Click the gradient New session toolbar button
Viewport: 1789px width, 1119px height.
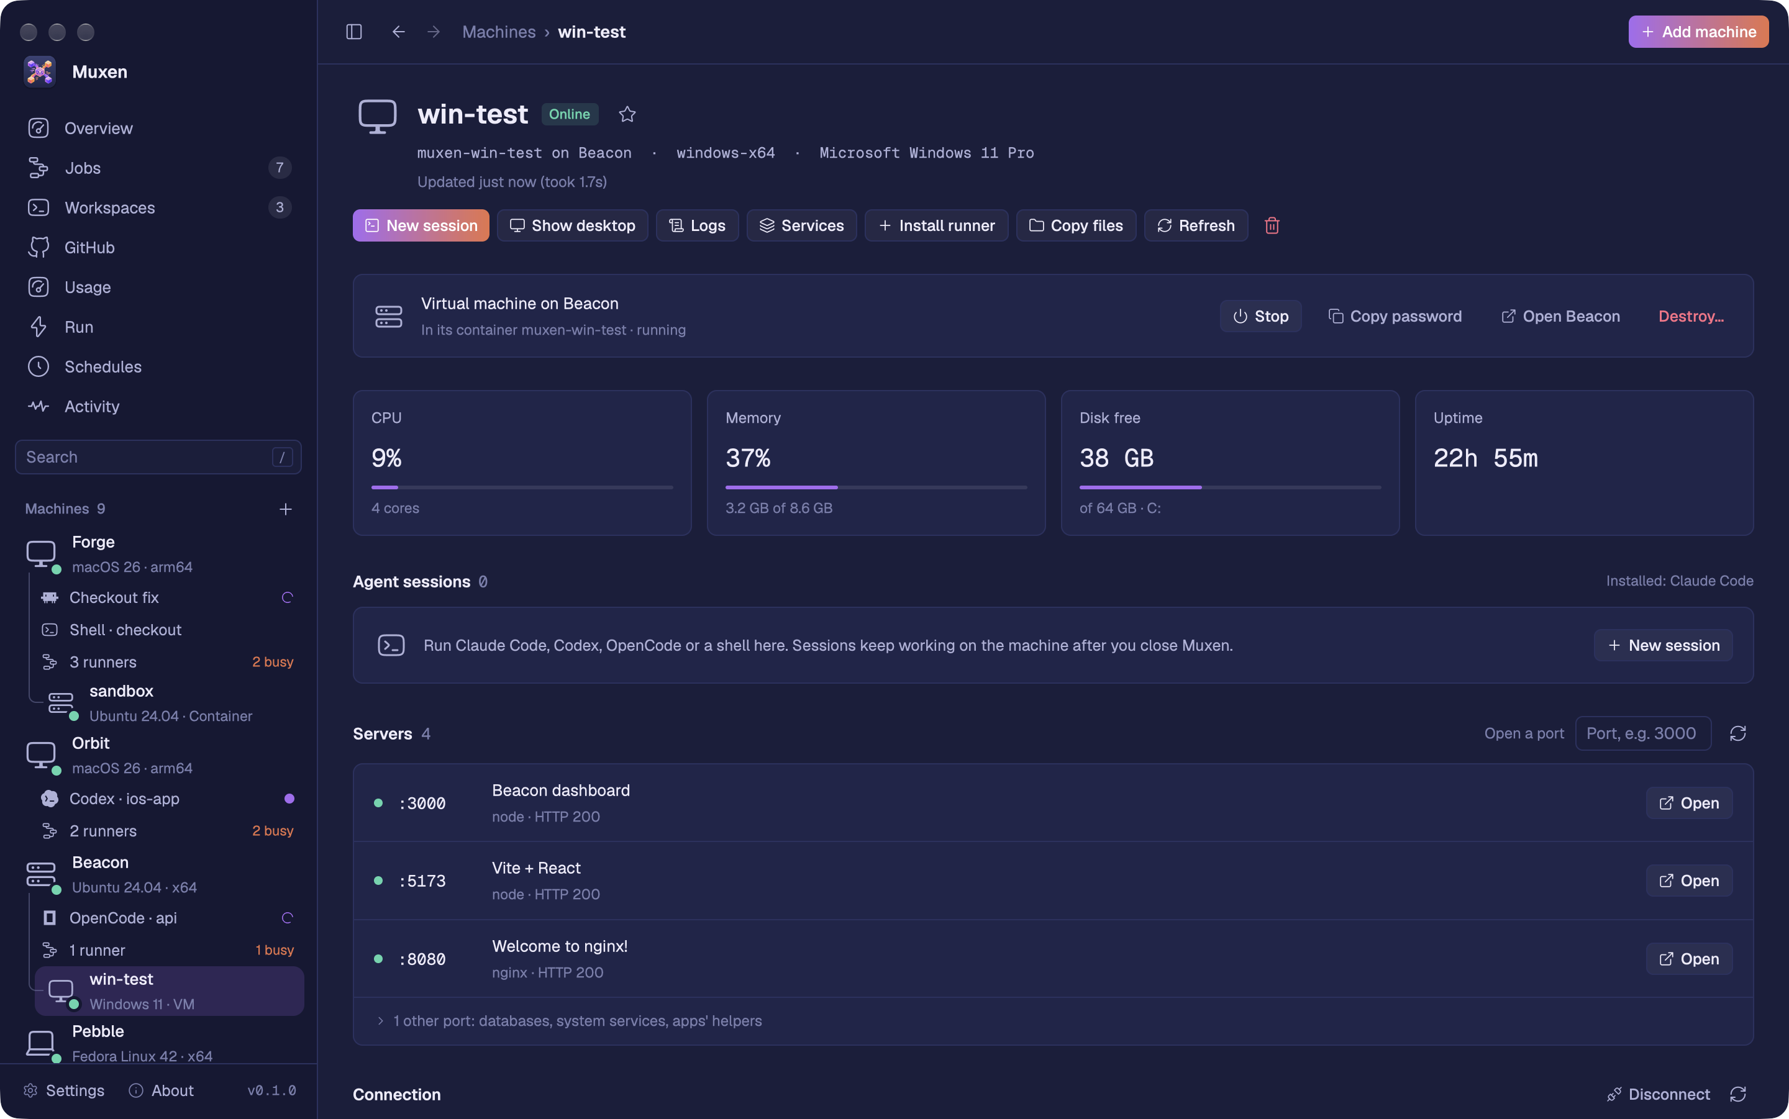click(421, 225)
